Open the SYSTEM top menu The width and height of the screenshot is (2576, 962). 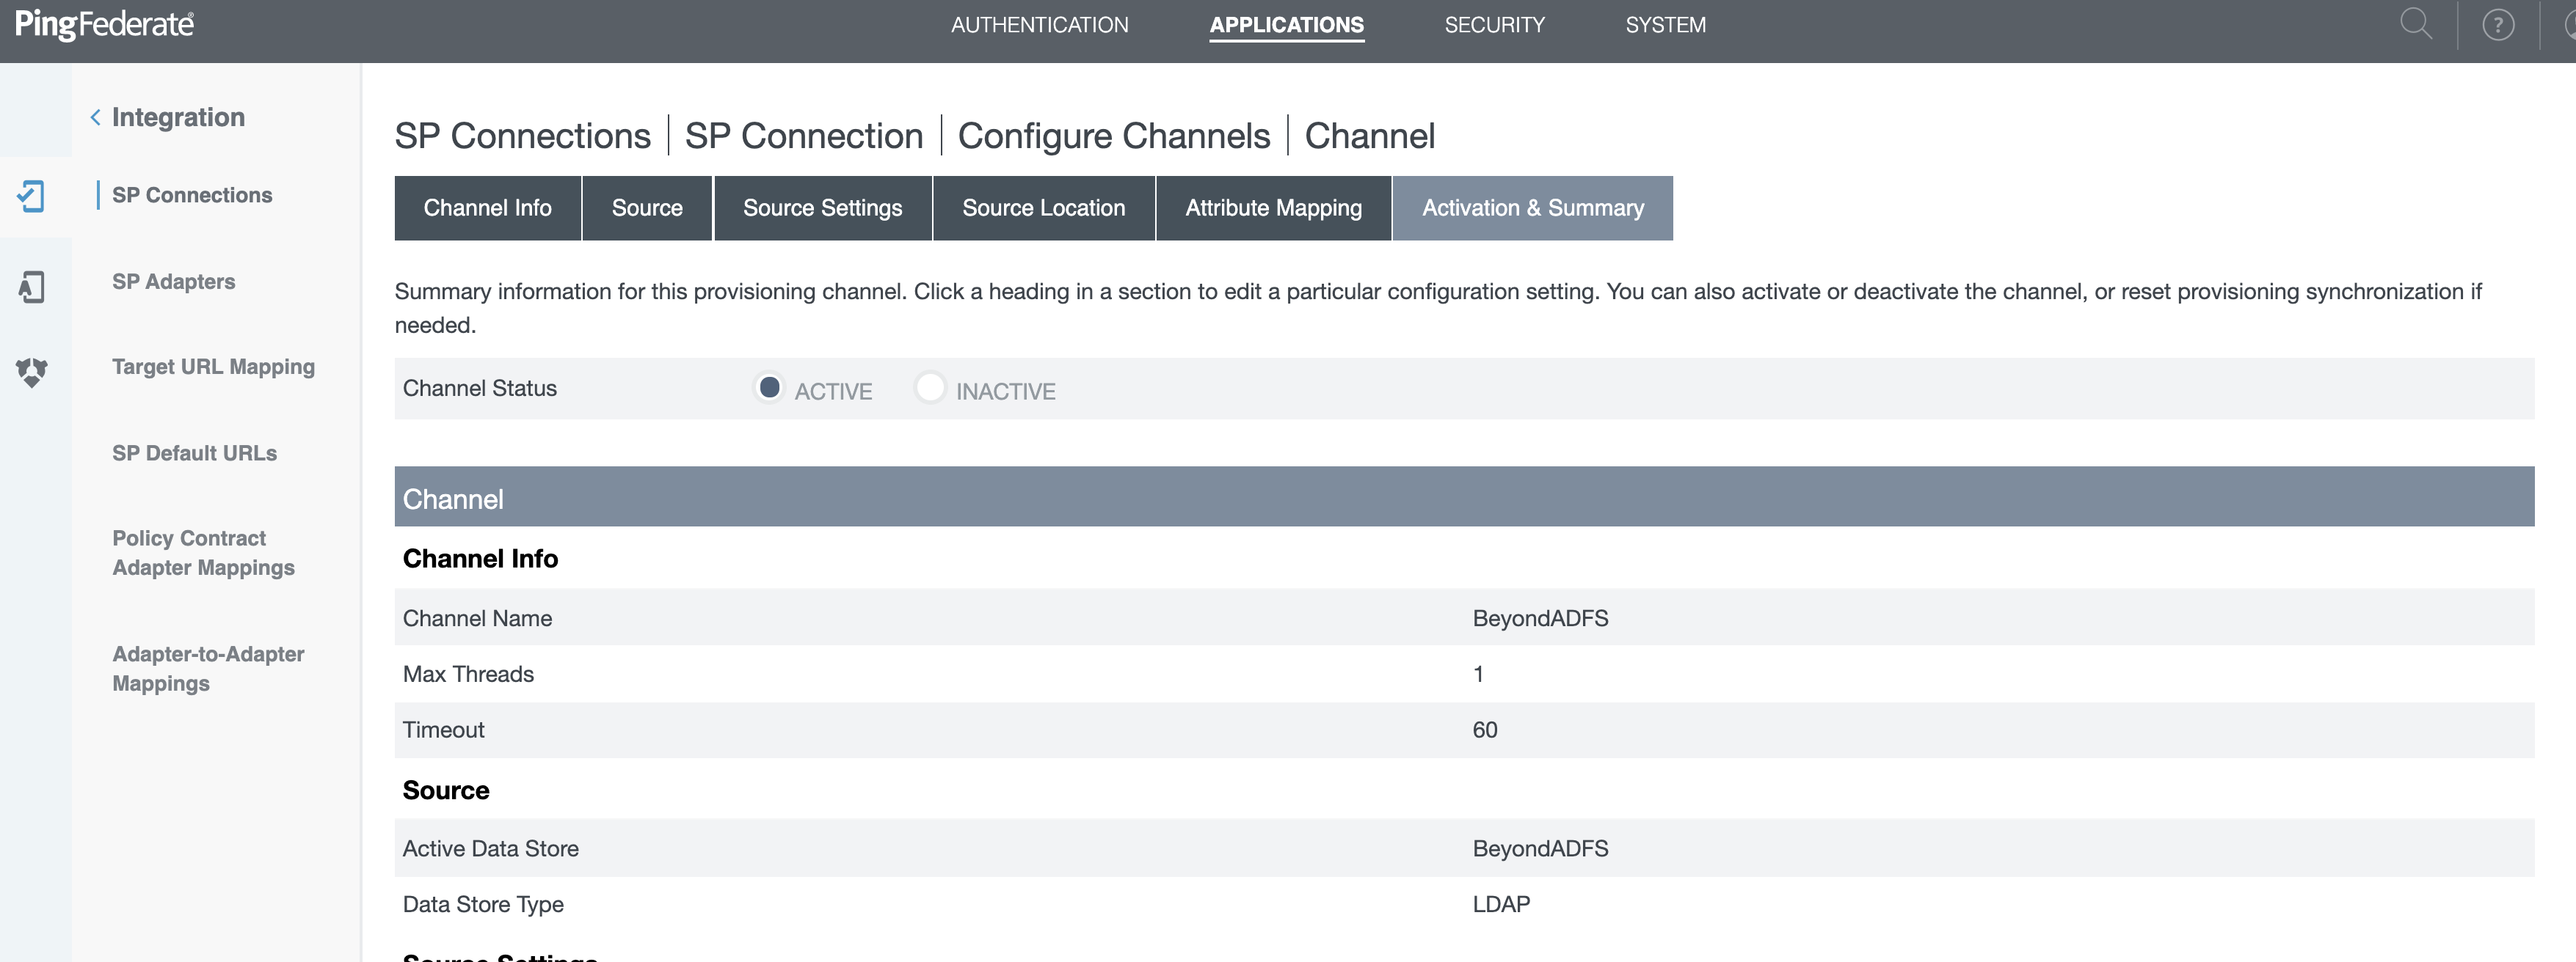(x=1665, y=25)
